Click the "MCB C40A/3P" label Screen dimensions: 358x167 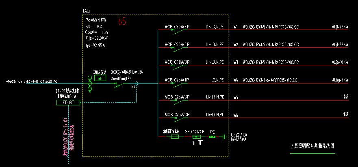(x=177, y=62)
